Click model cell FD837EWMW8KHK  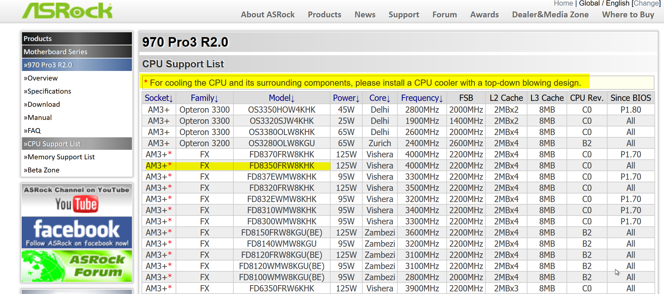(x=282, y=177)
